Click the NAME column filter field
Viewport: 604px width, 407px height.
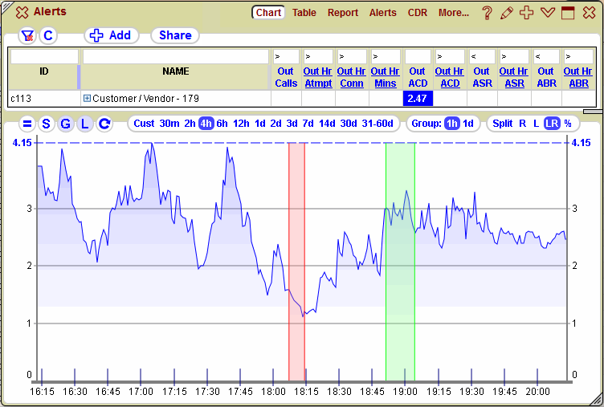pos(175,57)
